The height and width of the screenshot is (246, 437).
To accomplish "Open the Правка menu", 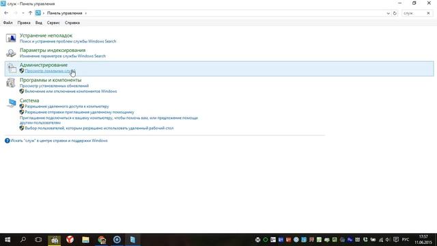I will coord(24,23).
